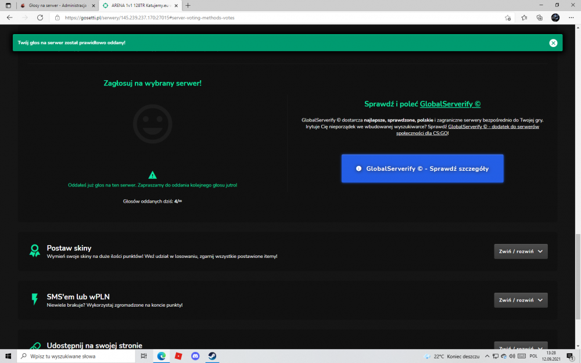Switch POL keyboard language indicator
This screenshot has height=363, width=581.
click(x=533, y=357)
